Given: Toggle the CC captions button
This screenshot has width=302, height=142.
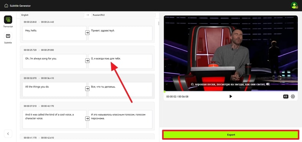Looking at the screenshot, I should pos(286,96).
